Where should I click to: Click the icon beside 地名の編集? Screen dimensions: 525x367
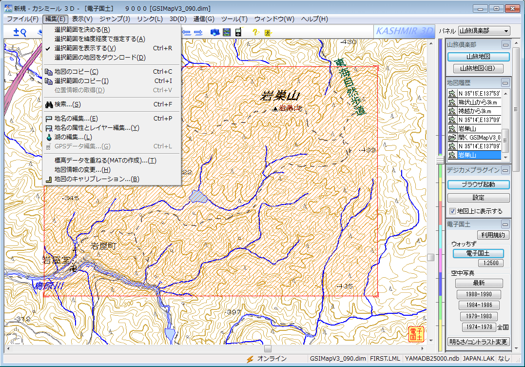[x=49, y=119]
